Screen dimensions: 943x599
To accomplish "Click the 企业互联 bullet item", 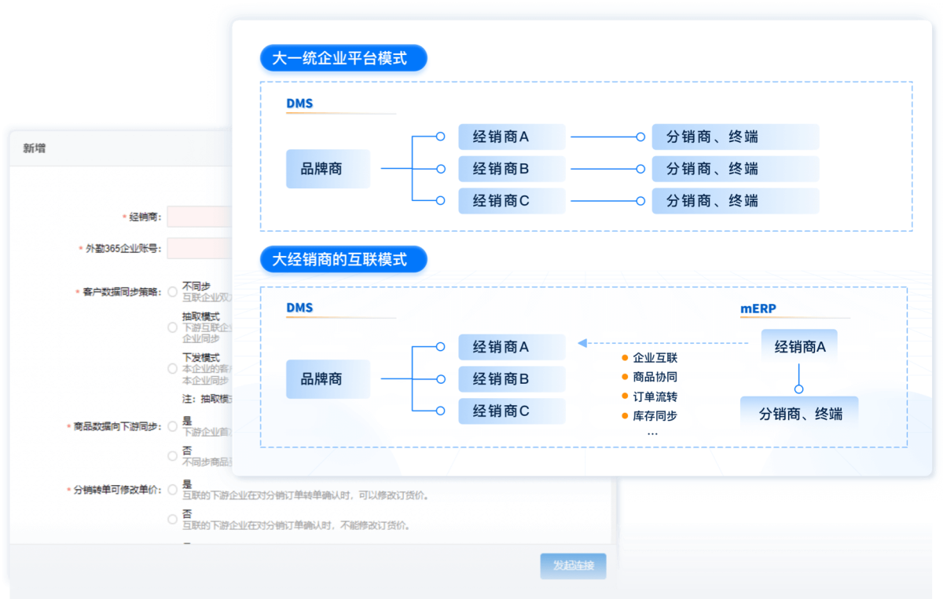I will click(x=654, y=358).
